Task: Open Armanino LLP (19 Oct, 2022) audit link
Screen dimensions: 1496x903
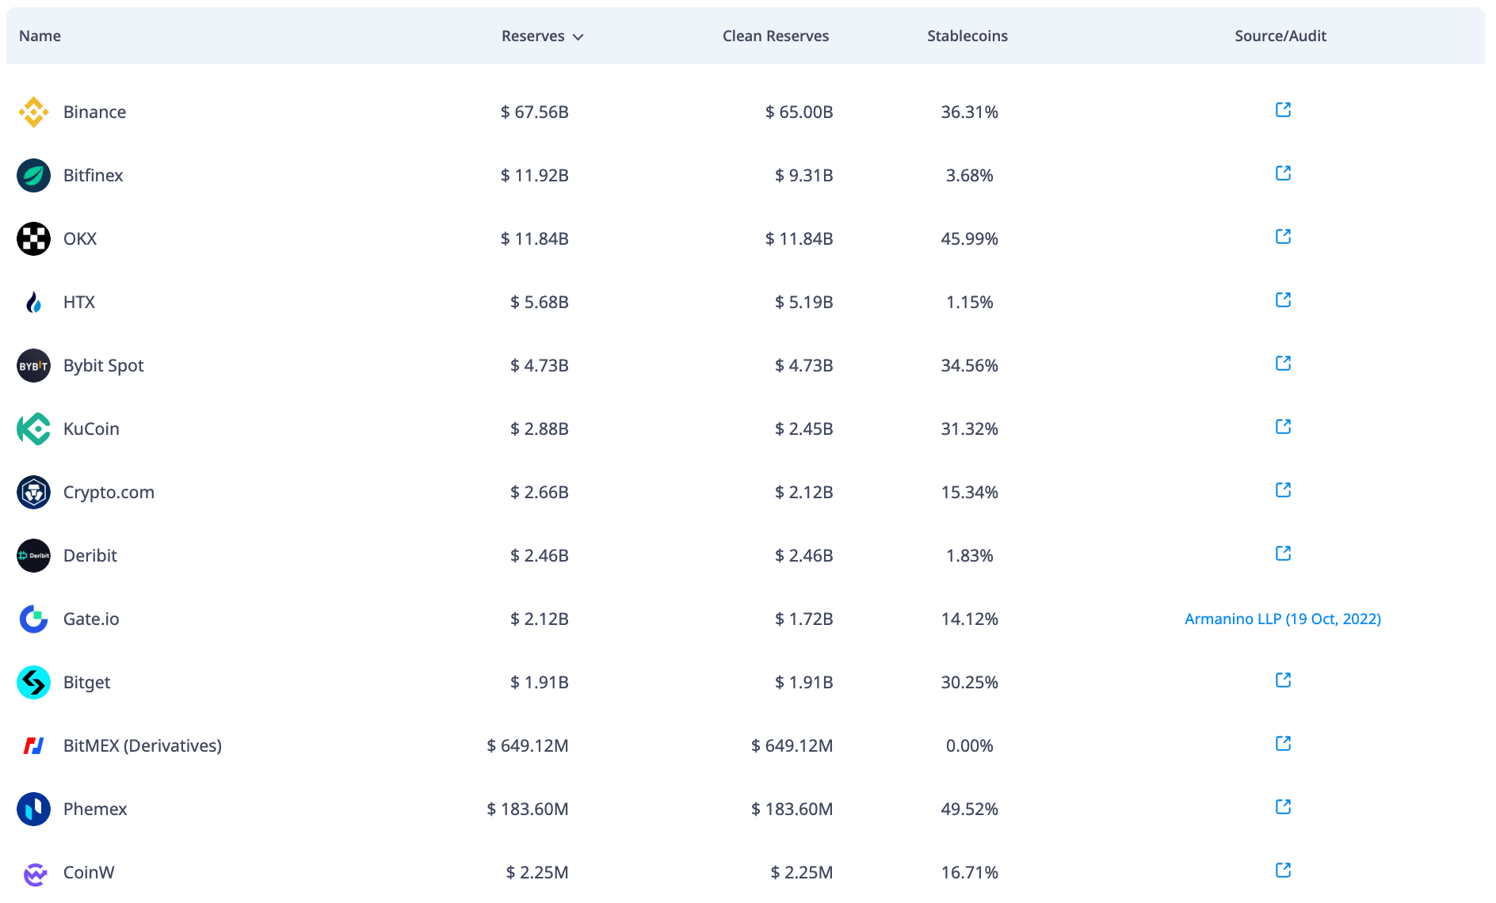Action: click(x=1283, y=619)
